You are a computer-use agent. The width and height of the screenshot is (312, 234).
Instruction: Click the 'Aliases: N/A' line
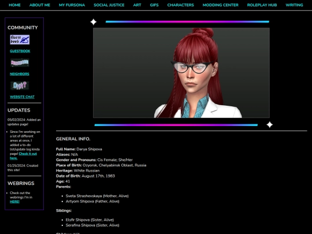67,155
